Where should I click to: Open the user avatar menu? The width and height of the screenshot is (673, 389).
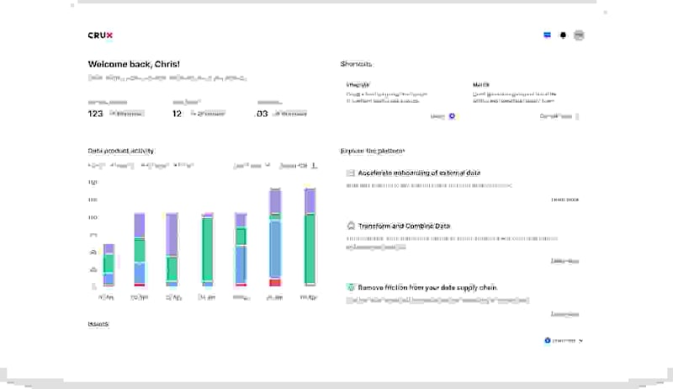[x=579, y=35]
